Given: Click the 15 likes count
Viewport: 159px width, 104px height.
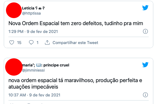Looking at the screenshot, I should tap(19, 43).
